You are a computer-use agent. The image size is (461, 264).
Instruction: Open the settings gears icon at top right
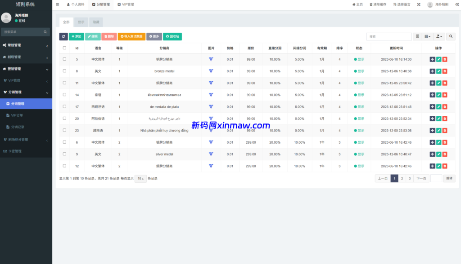(x=456, y=4)
